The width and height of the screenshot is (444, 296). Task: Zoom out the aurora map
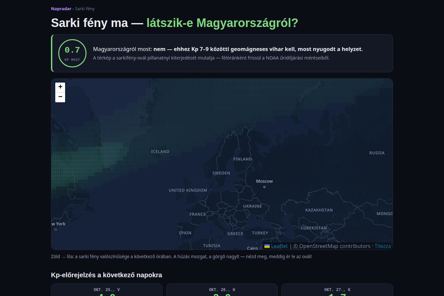point(60,97)
